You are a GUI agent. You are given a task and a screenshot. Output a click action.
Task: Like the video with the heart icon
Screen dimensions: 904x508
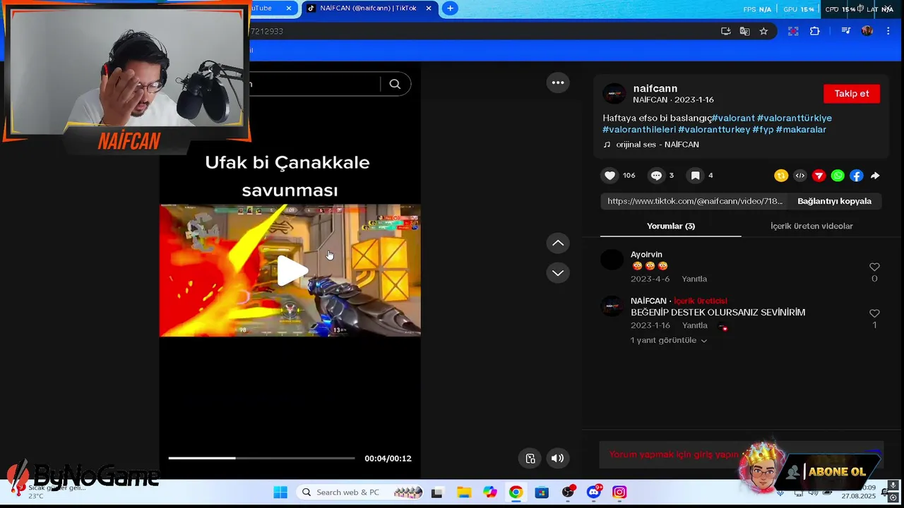click(x=610, y=176)
